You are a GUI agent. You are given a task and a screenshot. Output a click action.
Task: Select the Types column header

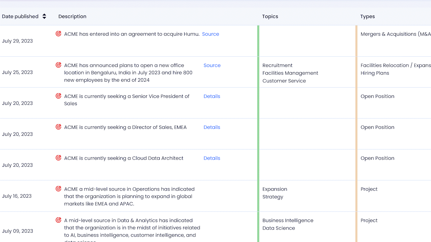pyautogui.click(x=367, y=16)
